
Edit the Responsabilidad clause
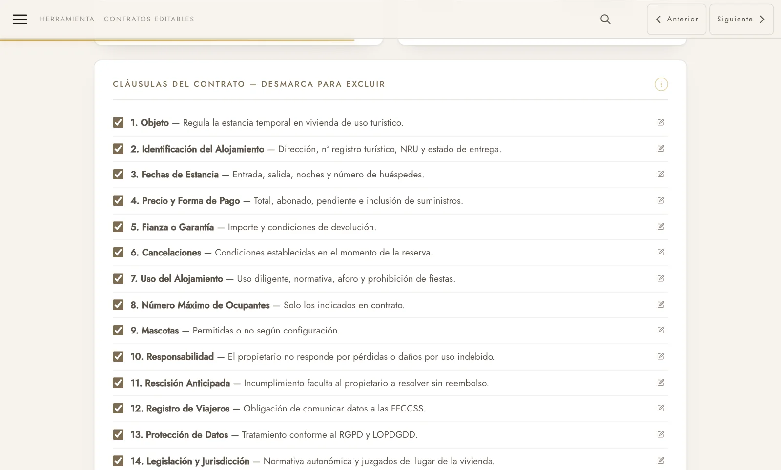[661, 356]
